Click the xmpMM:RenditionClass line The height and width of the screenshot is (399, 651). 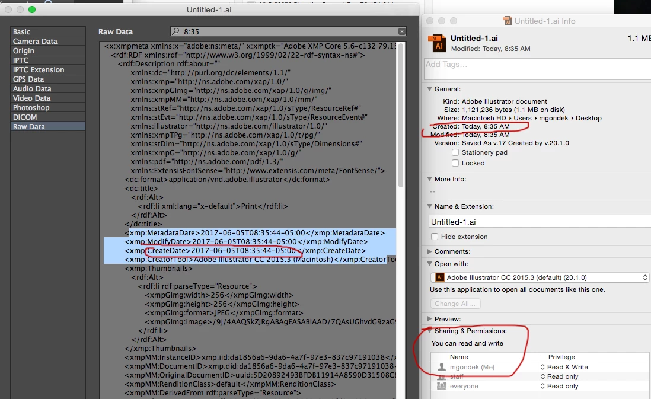230,384
